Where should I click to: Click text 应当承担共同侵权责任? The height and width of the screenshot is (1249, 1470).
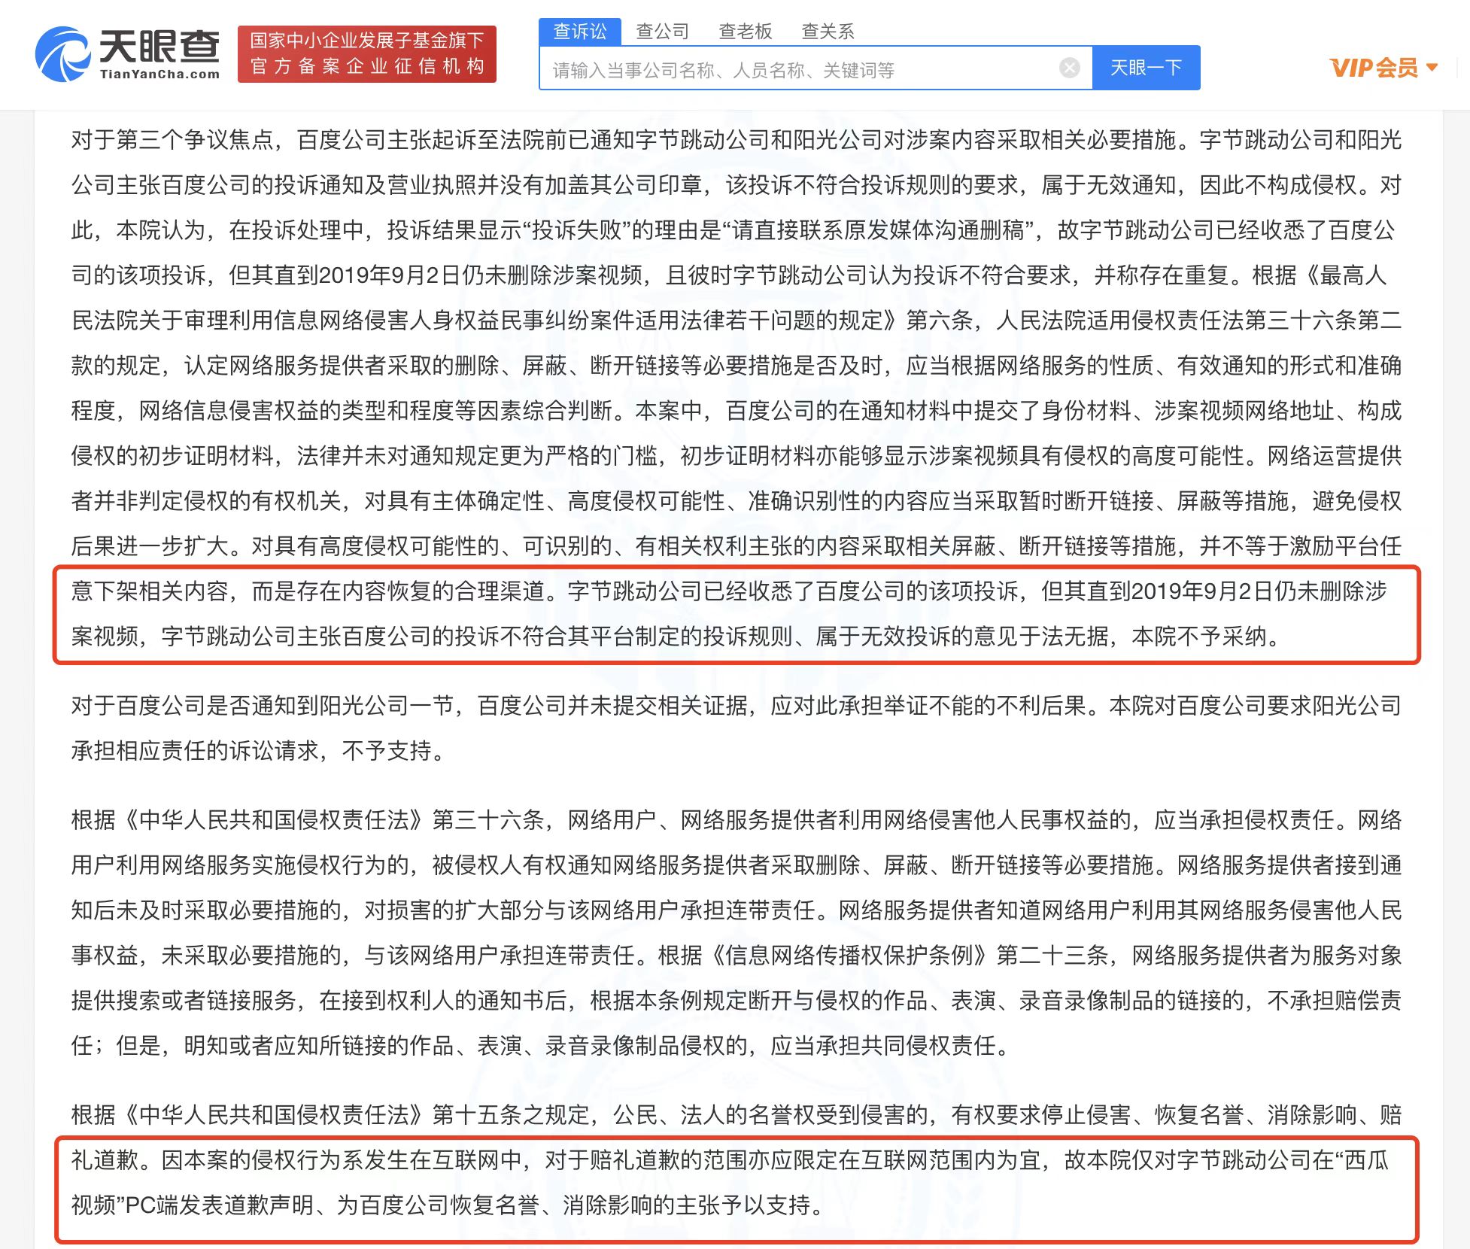[883, 1046]
